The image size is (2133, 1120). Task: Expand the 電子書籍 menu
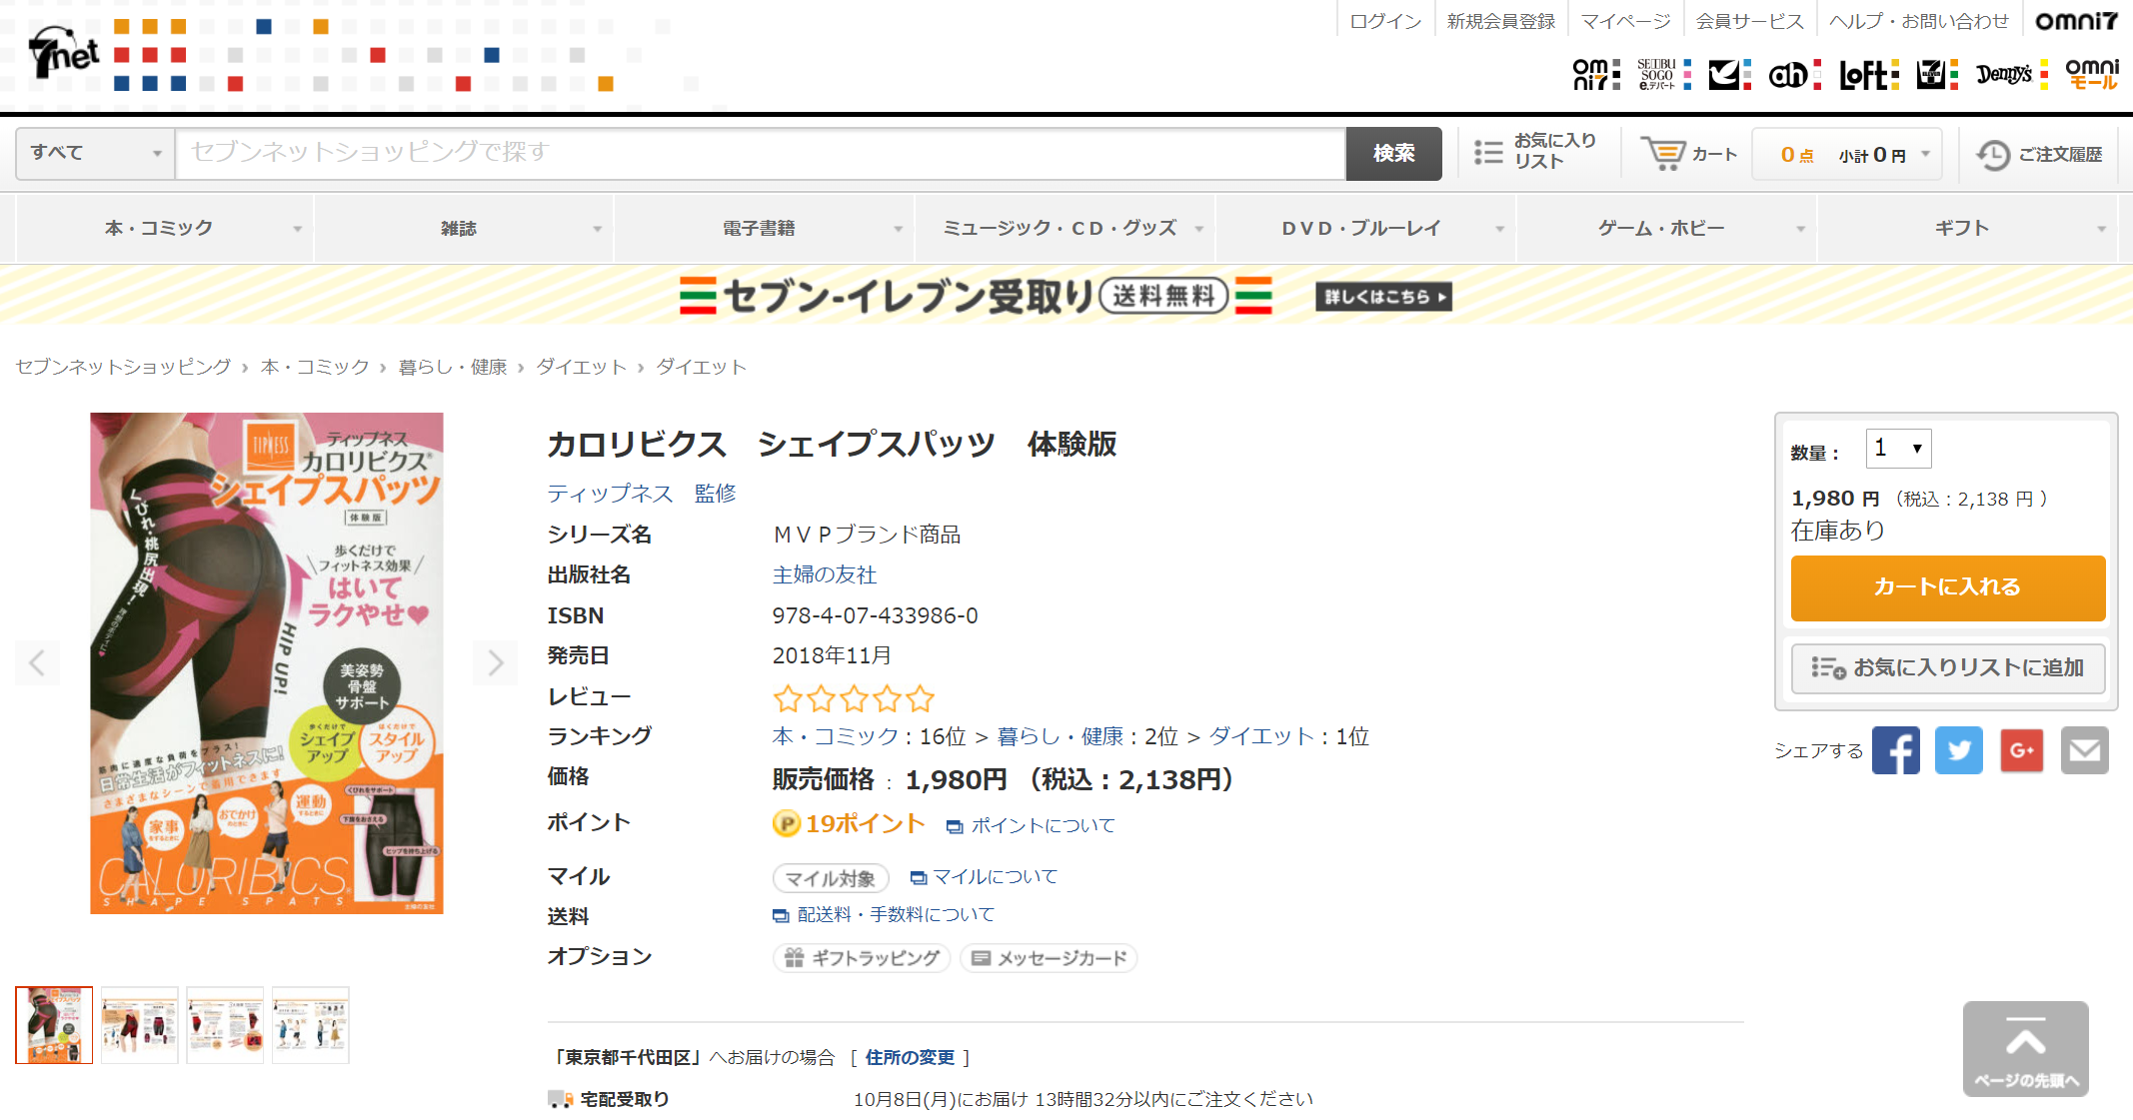765,229
